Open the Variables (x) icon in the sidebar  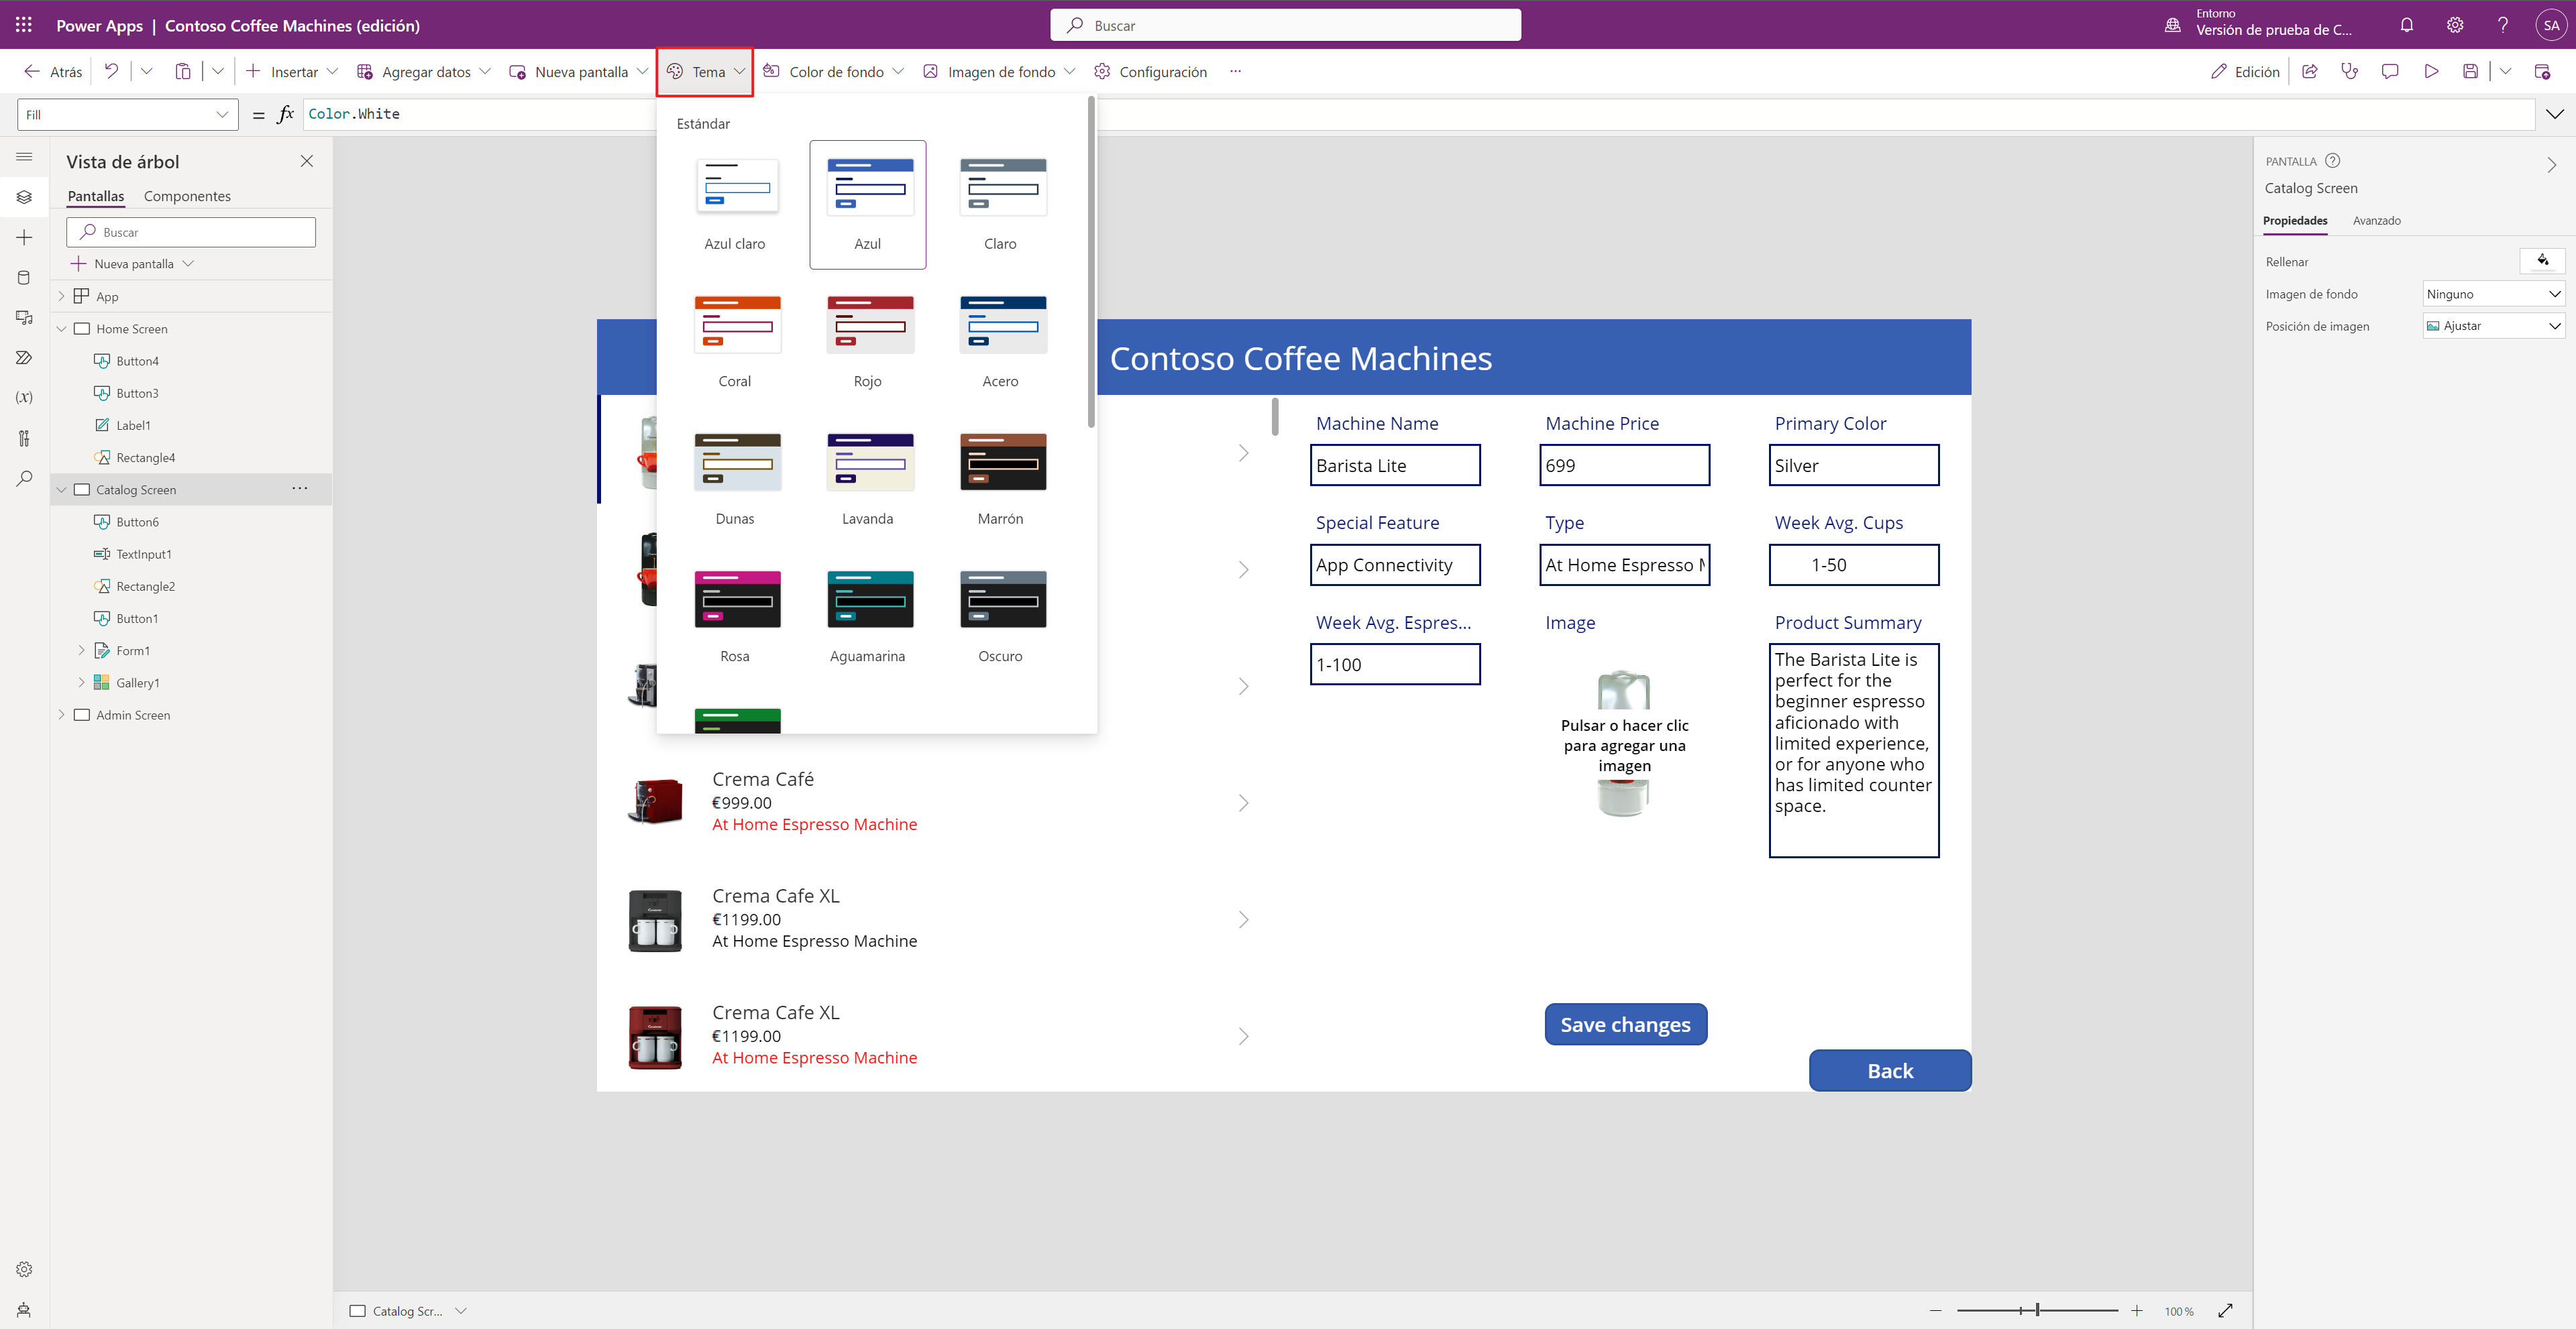(x=24, y=397)
